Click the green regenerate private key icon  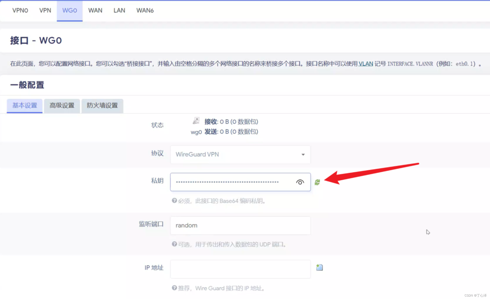point(317,182)
